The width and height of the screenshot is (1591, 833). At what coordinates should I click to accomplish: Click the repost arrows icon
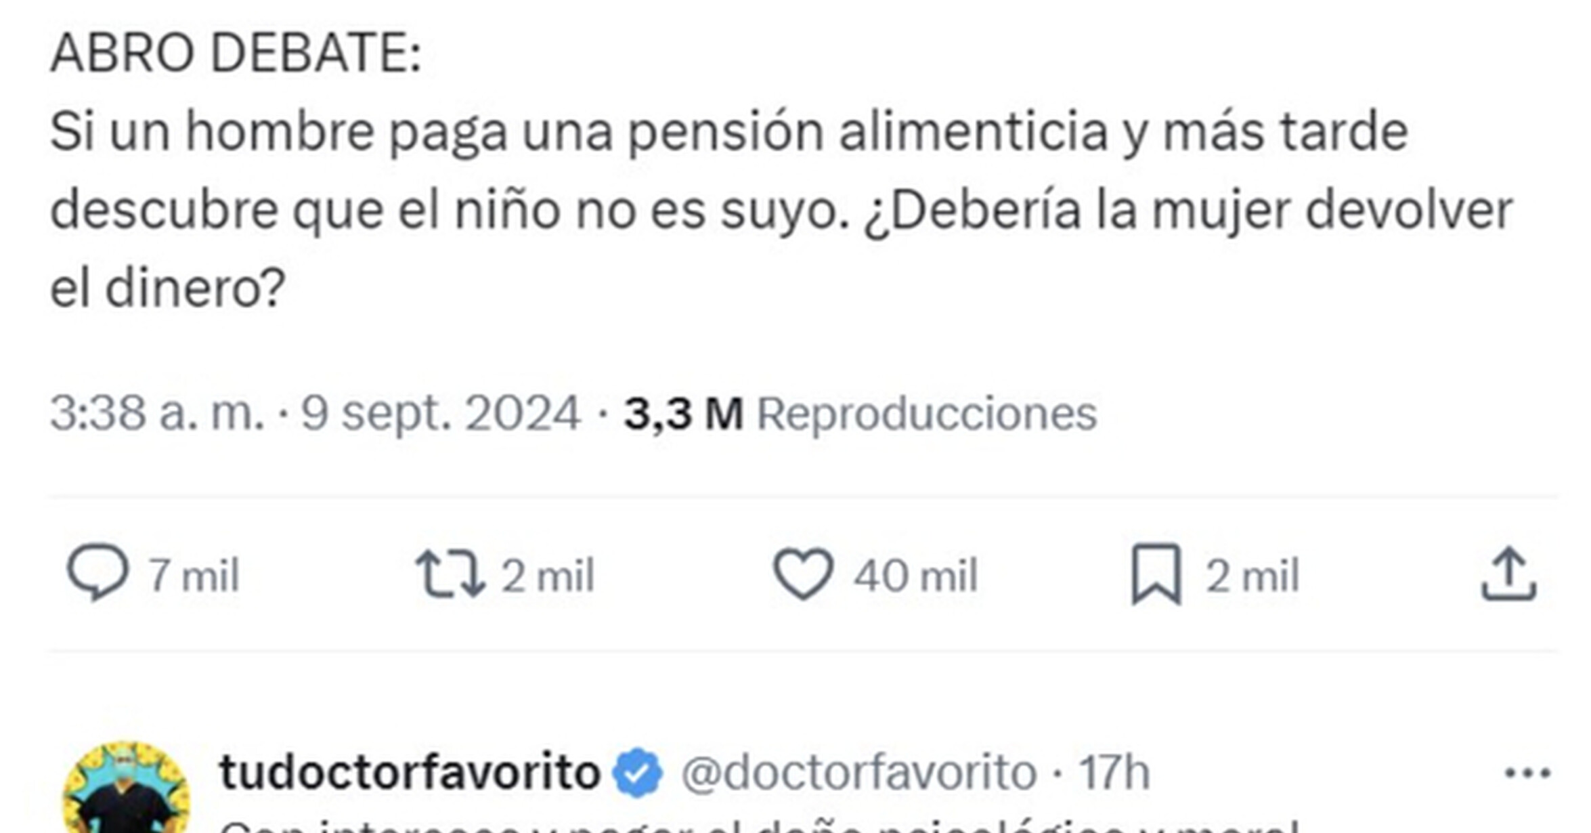[450, 574]
